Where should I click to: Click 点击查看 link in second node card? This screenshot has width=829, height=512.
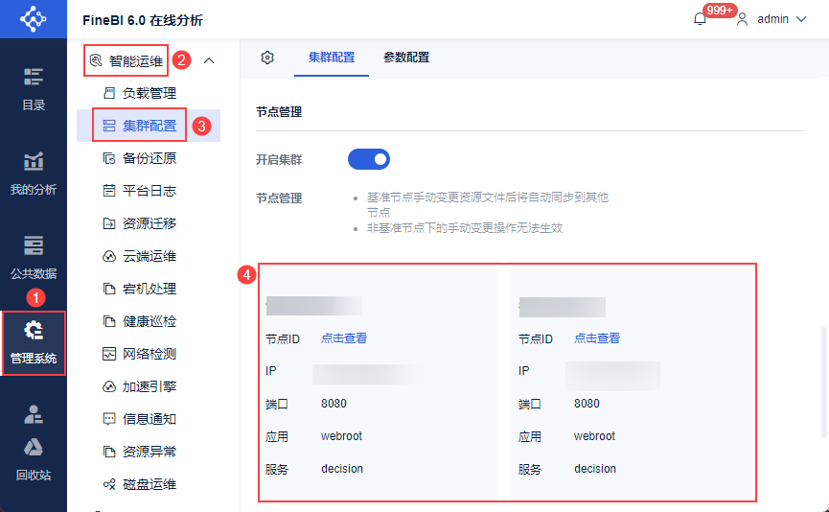tap(597, 338)
